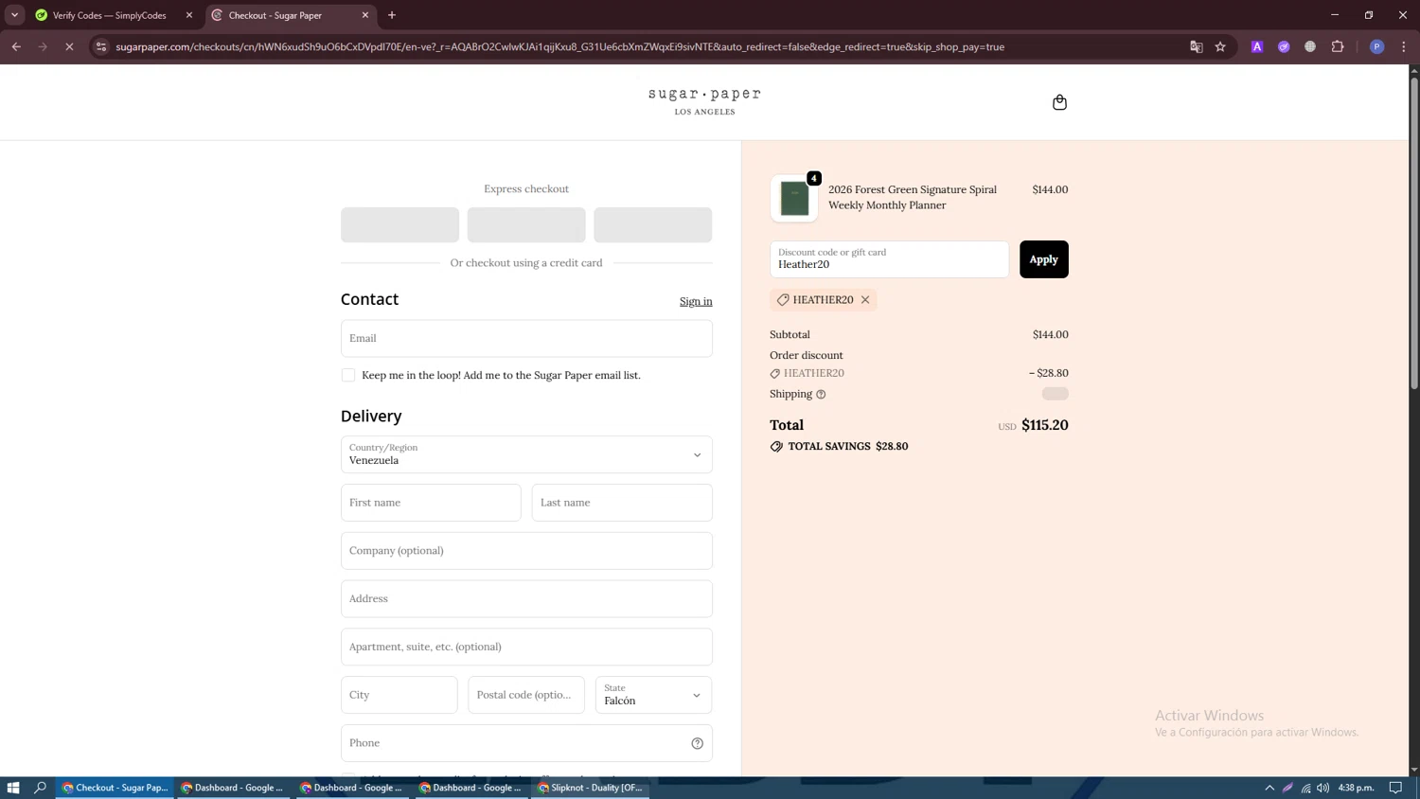Open the Chrome extensions puzzle icon
Image resolution: width=1420 pixels, height=799 pixels.
1337,46
